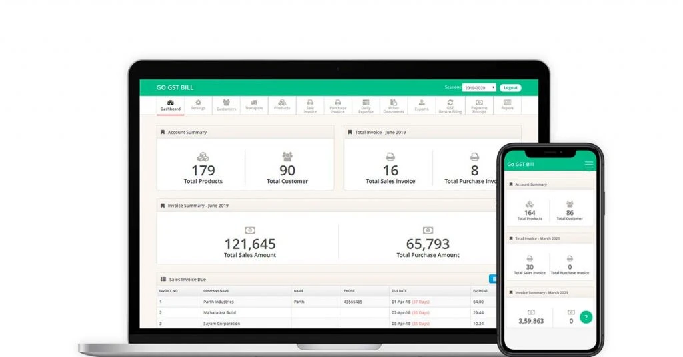Click the printer icon above 30 on the phone
683x357 pixels.
click(x=530, y=258)
